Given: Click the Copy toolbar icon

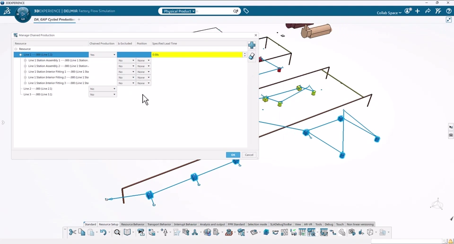Looking at the screenshot, I should 82,232.
